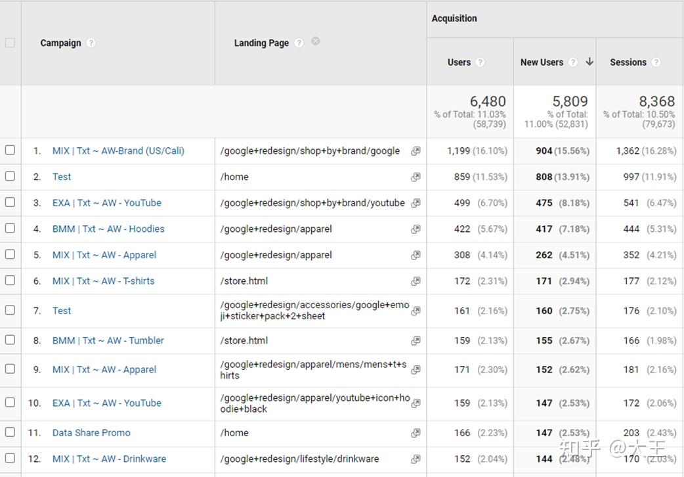
Task: Select the BMM | Txt ~ AW - Hoodies campaign
Action: (x=108, y=229)
